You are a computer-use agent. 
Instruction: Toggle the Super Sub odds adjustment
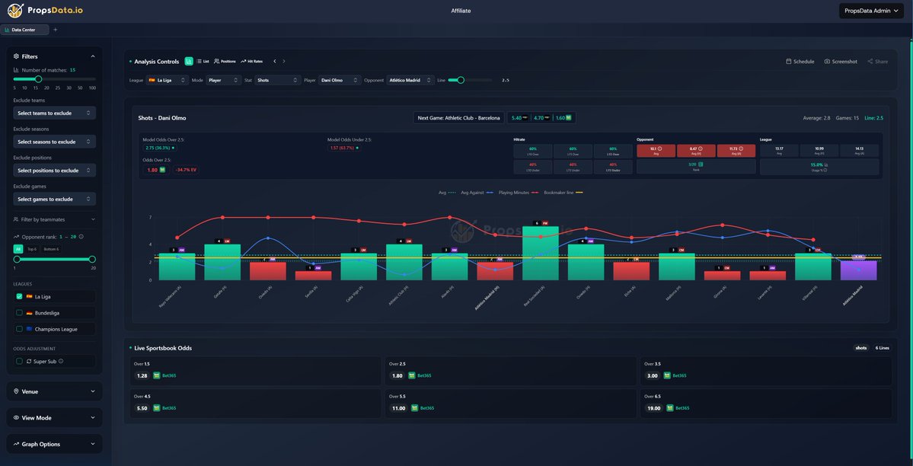pos(18,360)
